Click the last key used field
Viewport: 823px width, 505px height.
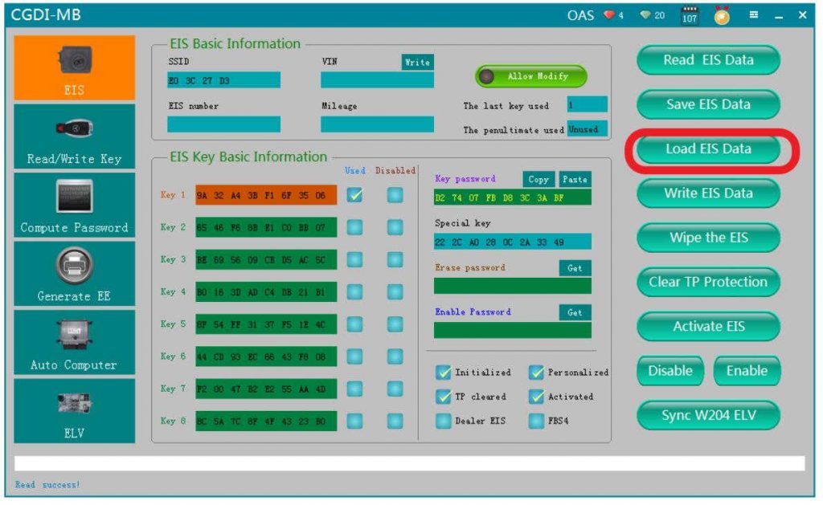click(588, 104)
